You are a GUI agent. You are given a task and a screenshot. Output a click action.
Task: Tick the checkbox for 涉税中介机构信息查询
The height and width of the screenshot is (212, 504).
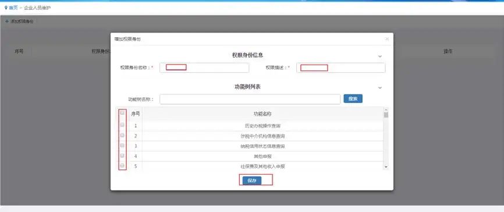point(122,135)
